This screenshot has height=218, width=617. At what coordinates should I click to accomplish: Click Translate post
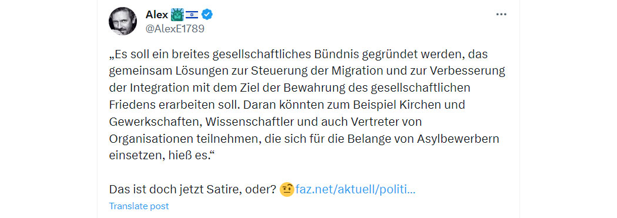pyautogui.click(x=139, y=206)
